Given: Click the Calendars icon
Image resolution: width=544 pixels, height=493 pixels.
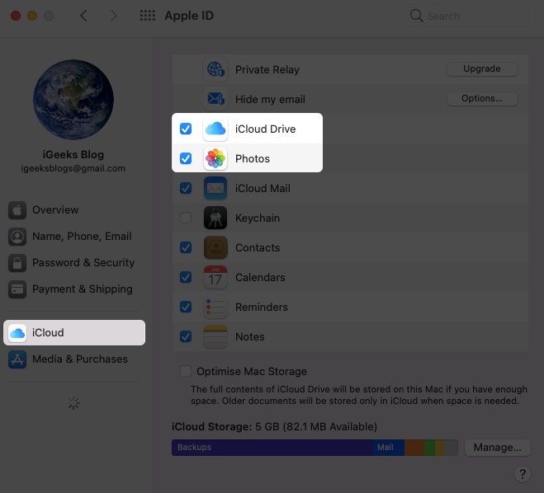Looking at the screenshot, I should (215, 278).
